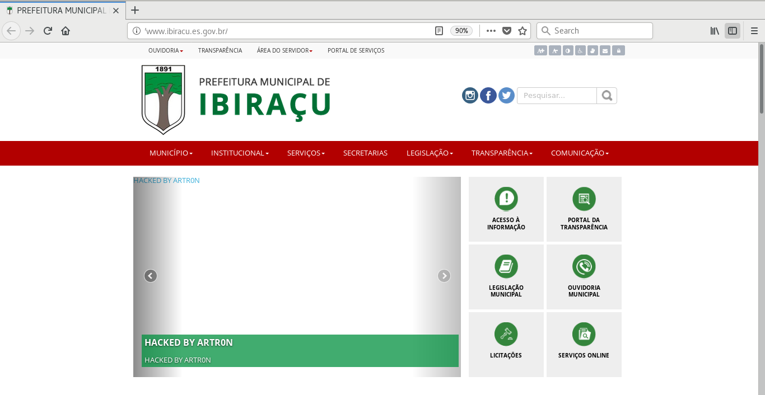Open Legislação Municipal tile

coord(506,277)
